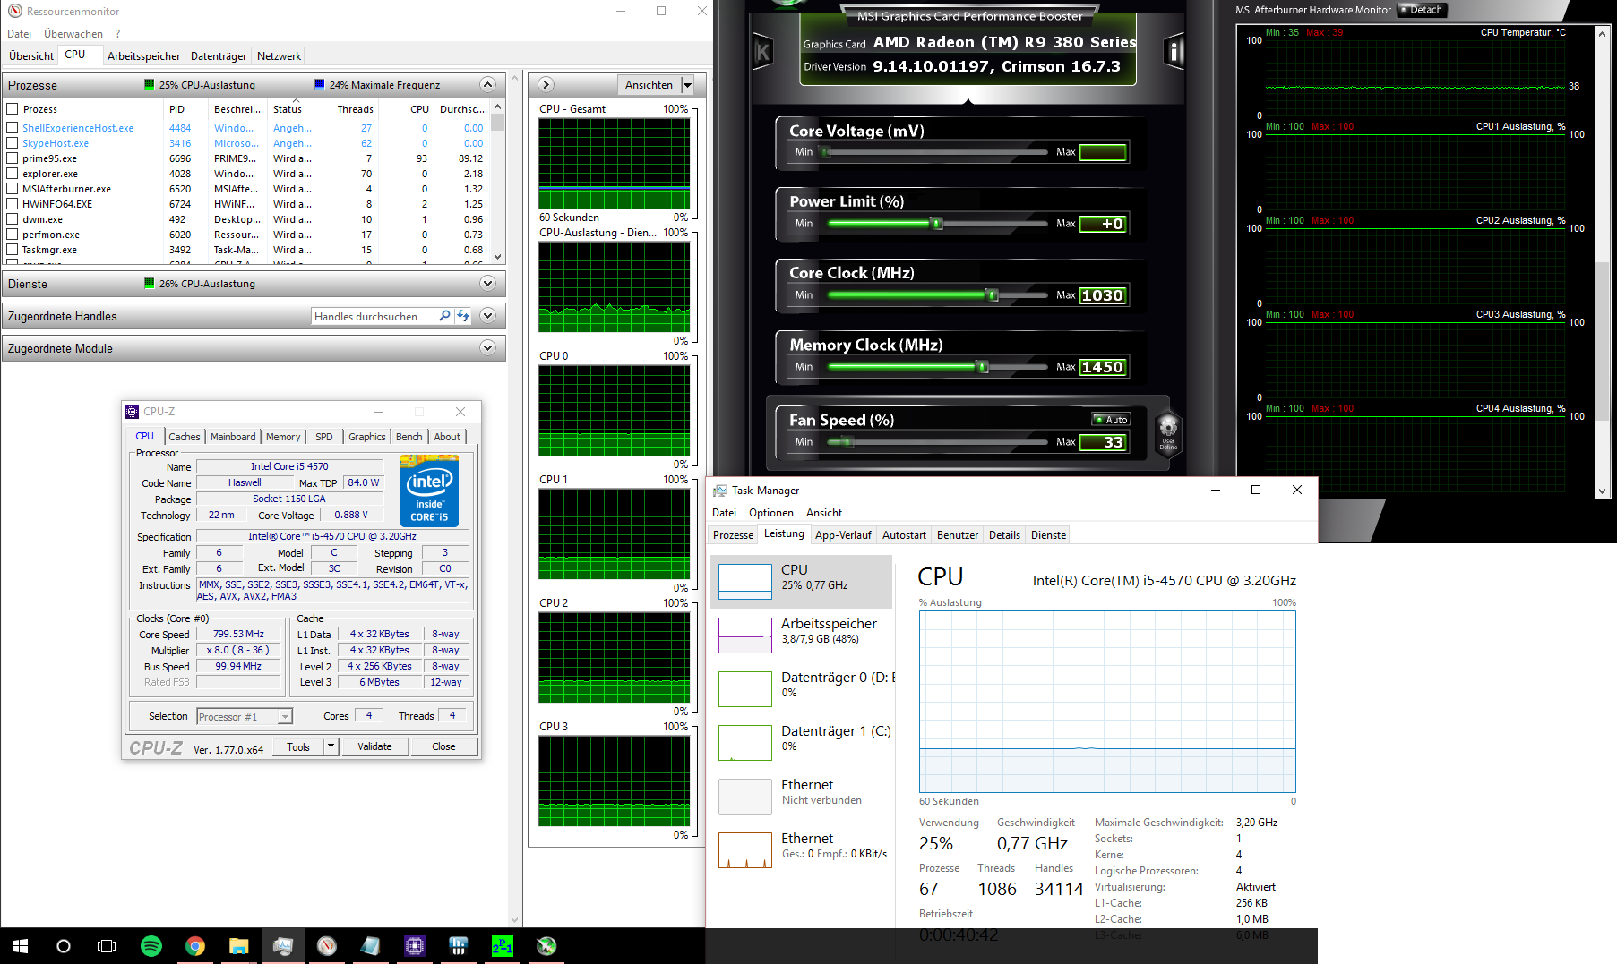1617x964 pixels.
Task: Focus the Handles durchsuchen search field
Action: 374,316
